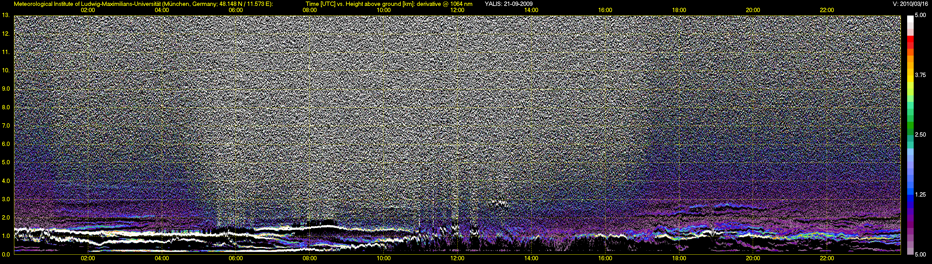
Task: Click the '3.0' height axis label
Action: coord(5,199)
